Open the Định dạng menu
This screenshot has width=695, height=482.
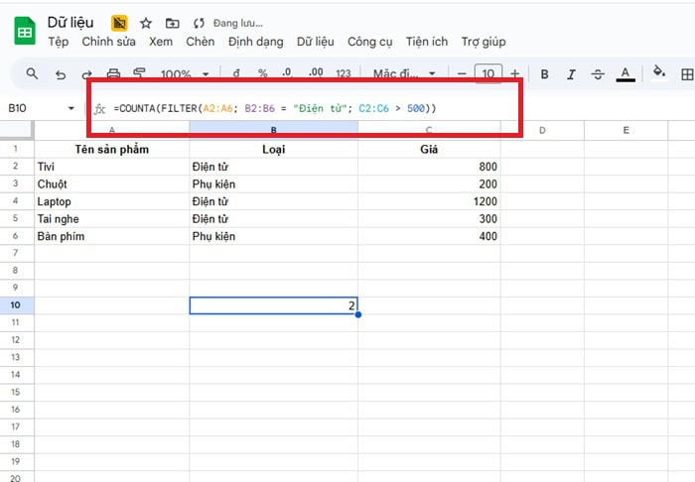coord(256,42)
